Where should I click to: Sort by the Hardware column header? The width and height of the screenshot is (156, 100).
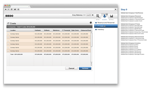tap(38, 30)
